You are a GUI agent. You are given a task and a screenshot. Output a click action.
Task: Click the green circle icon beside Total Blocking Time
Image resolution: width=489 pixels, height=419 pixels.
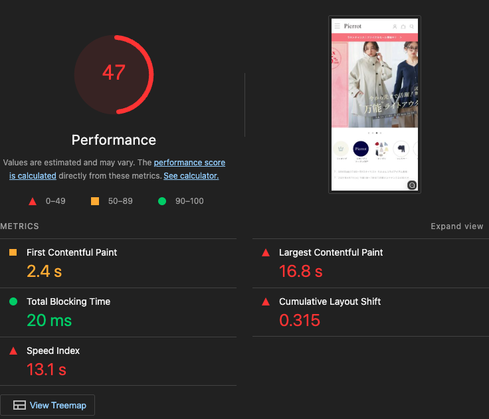pyautogui.click(x=13, y=301)
